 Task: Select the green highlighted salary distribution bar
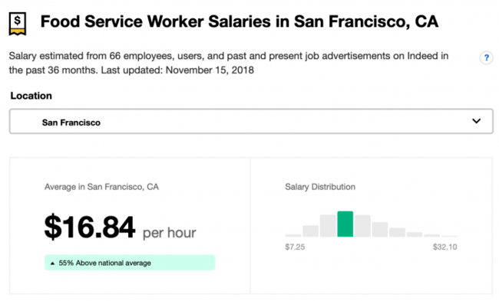pyautogui.click(x=345, y=224)
